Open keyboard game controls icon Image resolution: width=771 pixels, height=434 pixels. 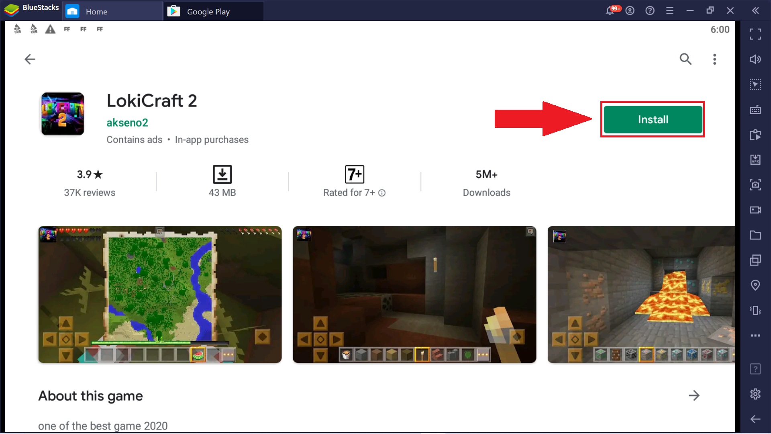[x=755, y=109]
